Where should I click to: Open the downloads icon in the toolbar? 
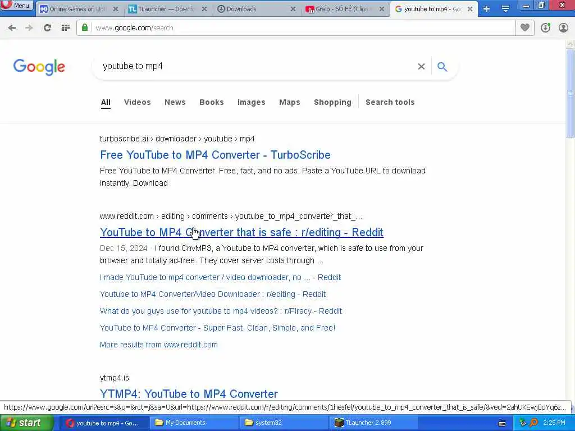[x=546, y=28]
